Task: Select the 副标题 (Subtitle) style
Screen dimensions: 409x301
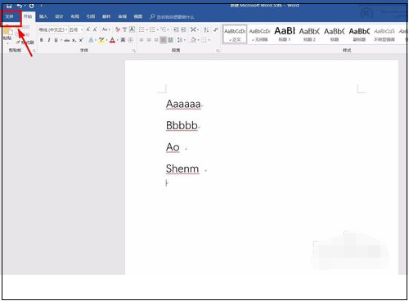Action: [359, 34]
